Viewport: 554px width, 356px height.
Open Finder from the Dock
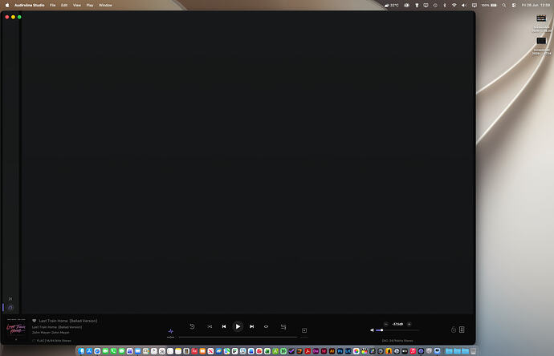pos(81,351)
